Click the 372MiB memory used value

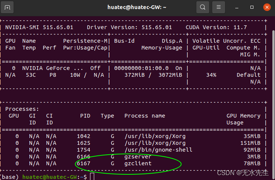135,75
